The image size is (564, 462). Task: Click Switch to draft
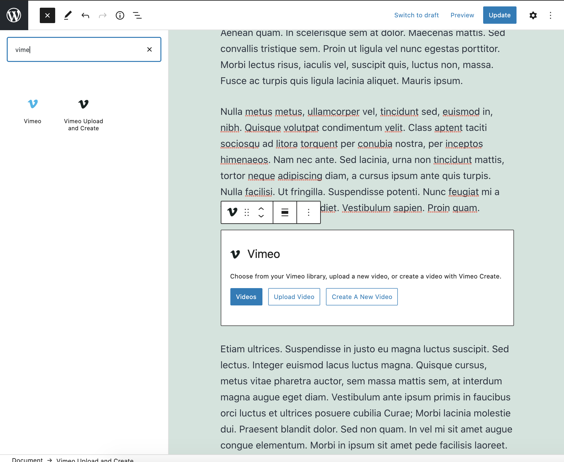click(x=416, y=15)
